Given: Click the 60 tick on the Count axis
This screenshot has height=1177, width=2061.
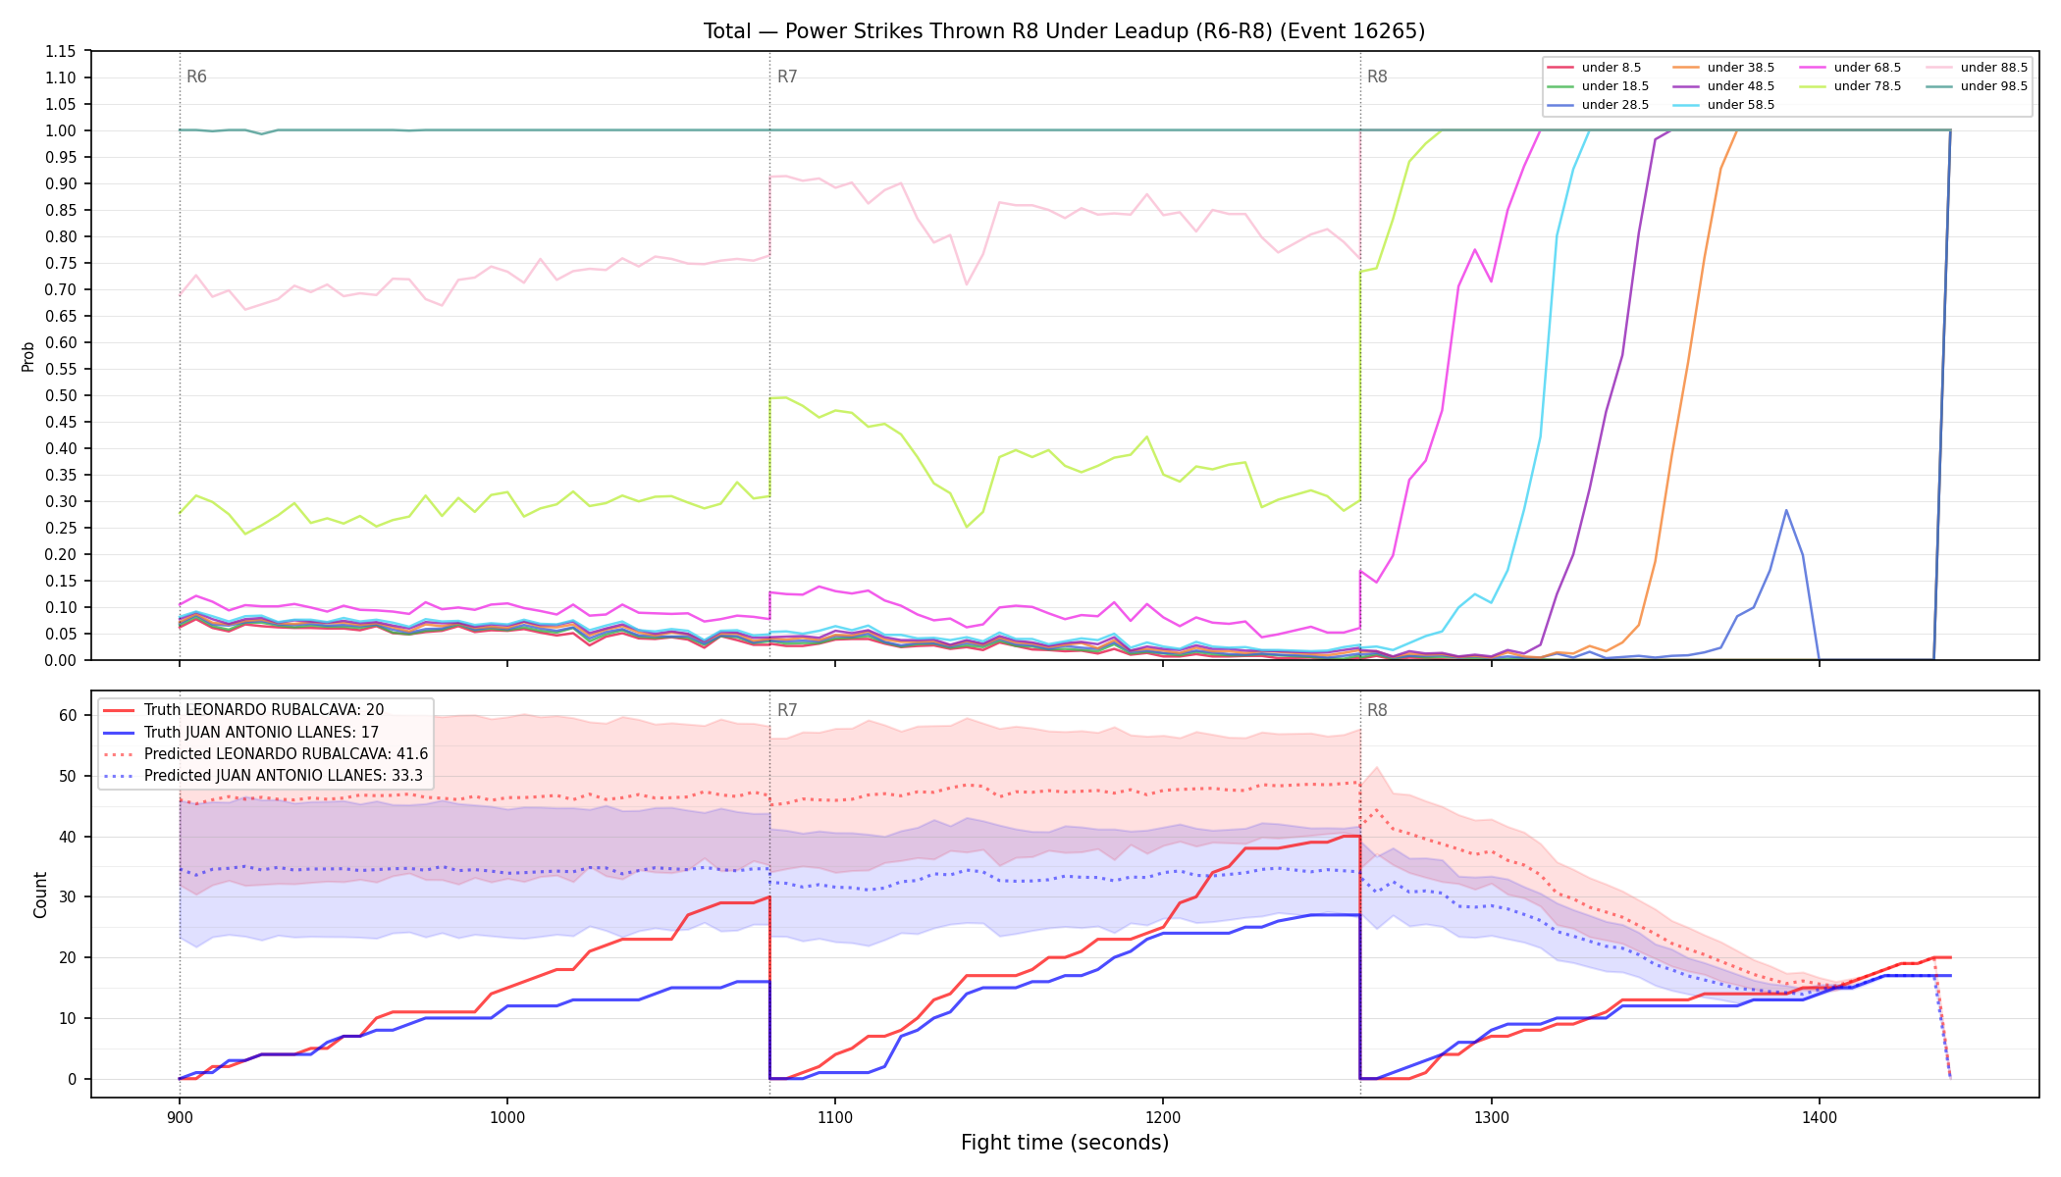Looking at the screenshot, I should pyautogui.click(x=68, y=716).
